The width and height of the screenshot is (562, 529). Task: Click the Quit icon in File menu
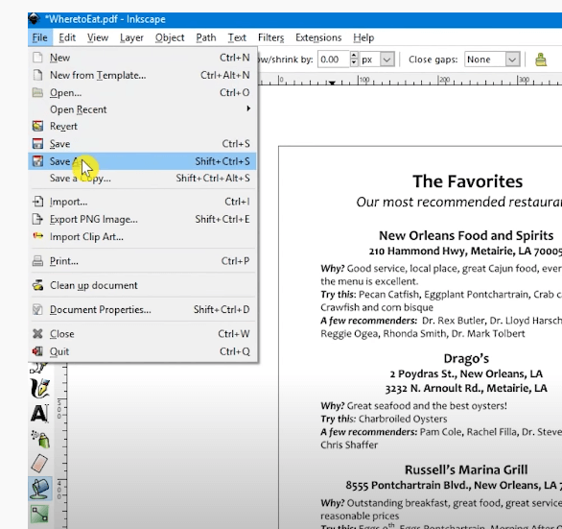click(37, 351)
